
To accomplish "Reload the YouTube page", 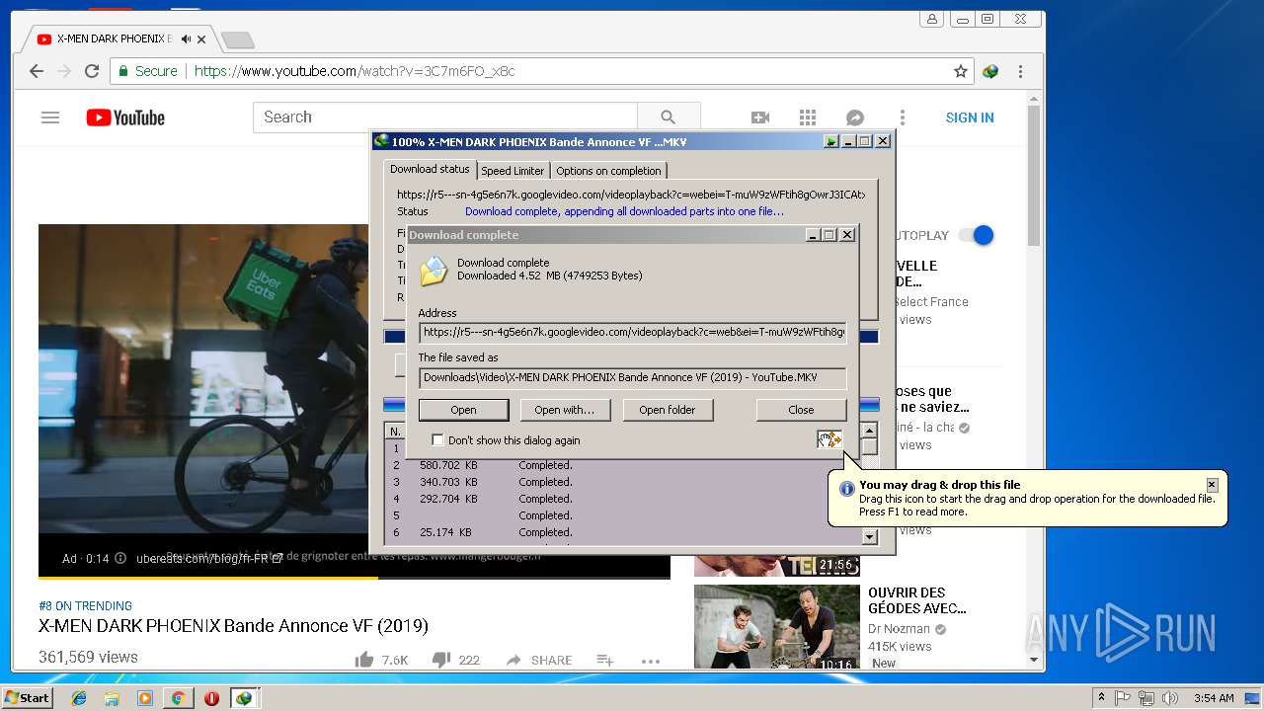I will (x=92, y=71).
